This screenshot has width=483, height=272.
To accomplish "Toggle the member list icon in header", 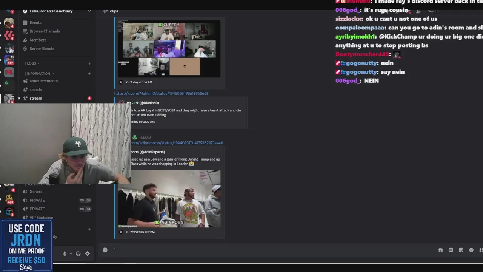I will pos(418,11).
